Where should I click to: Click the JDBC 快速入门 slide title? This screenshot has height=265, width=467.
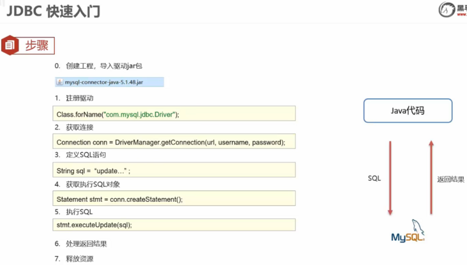(x=54, y=11)
